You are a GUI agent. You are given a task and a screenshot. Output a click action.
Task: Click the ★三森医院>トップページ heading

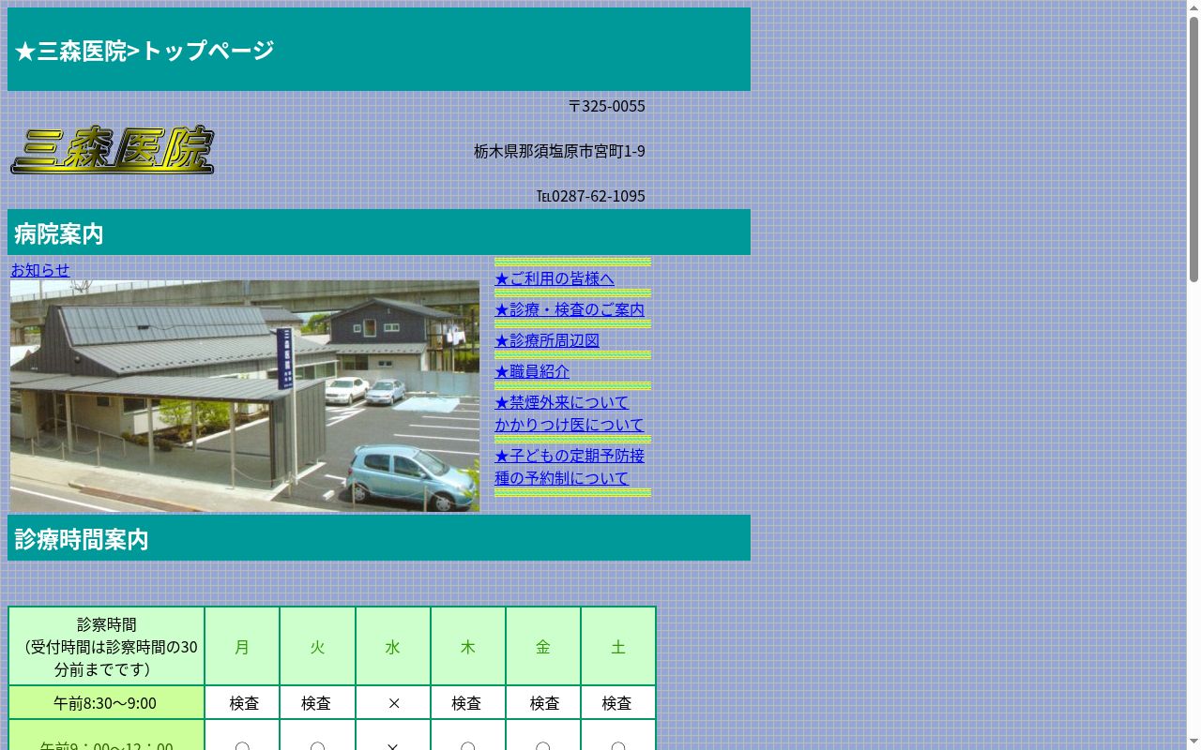click(x=144, y=51)
